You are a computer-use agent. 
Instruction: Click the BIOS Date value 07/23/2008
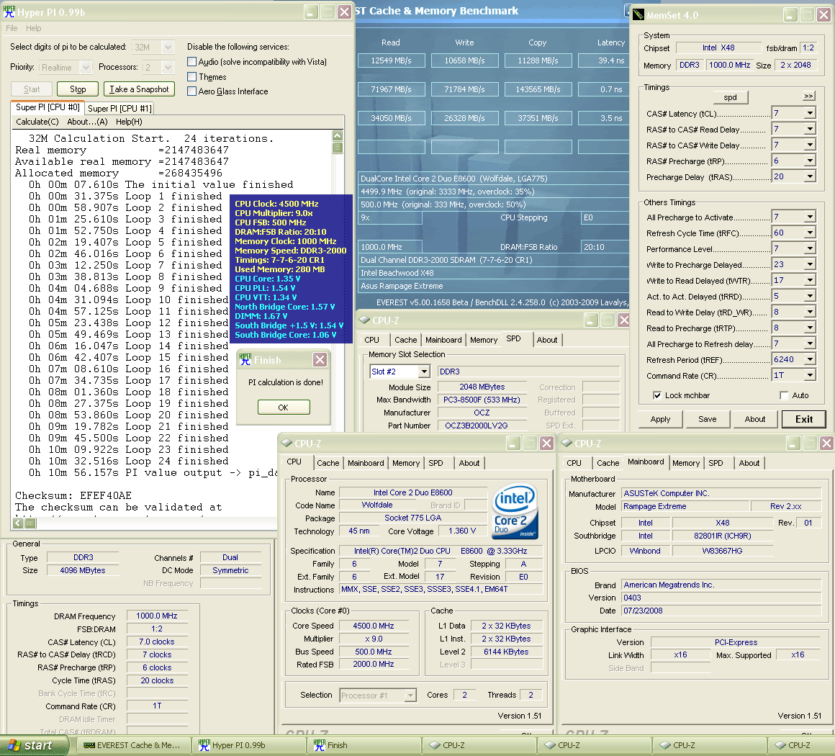721,611
